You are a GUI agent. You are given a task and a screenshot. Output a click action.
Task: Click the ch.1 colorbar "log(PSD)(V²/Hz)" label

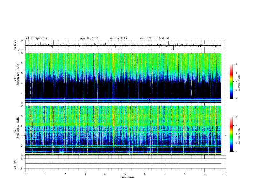click(x=239, y=83)
